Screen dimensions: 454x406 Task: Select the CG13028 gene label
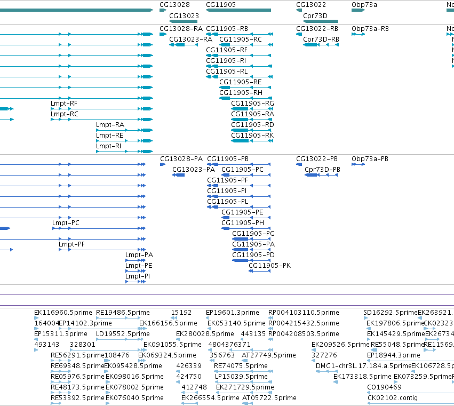[x=174, y=5]
